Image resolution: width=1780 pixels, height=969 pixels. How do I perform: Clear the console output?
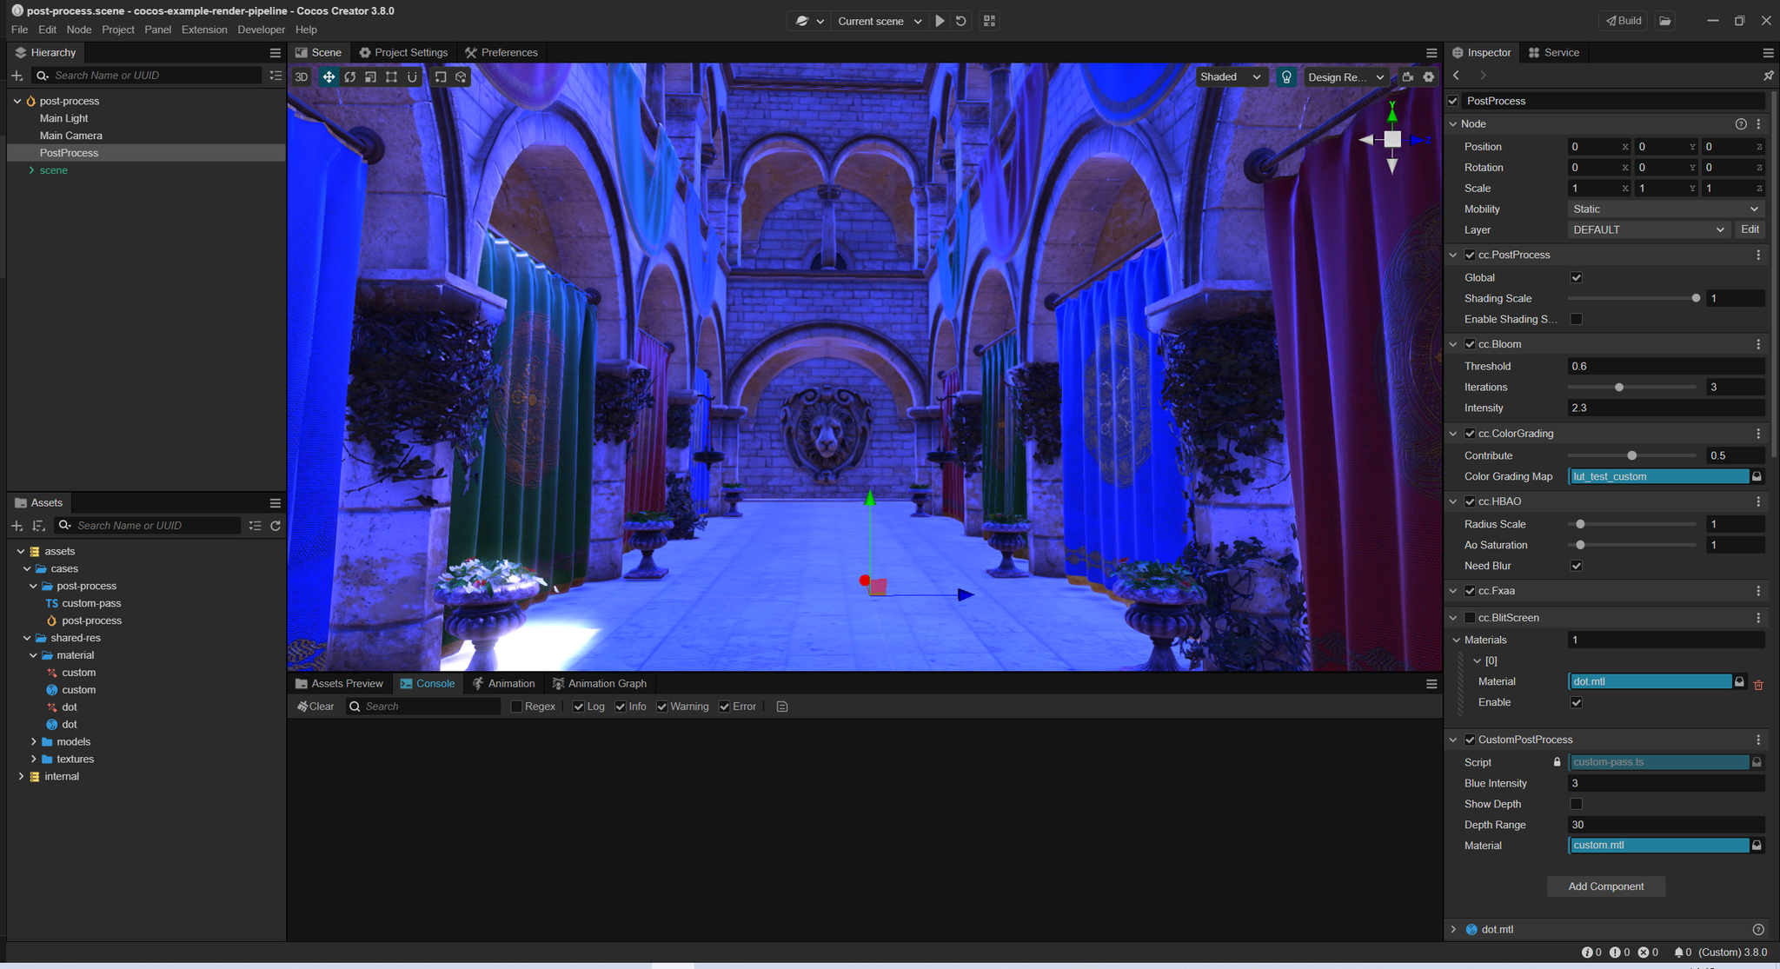pos(315,707)
